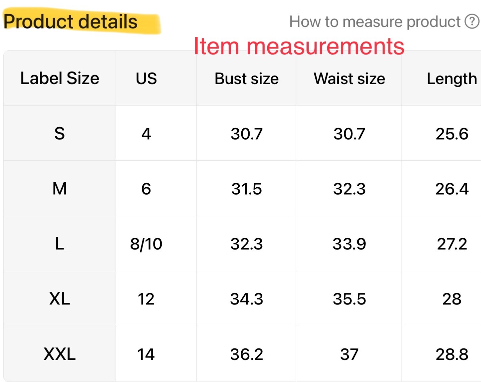
Task: Click the 35.5 waist size cell
Action: click(x=349, y=299)
